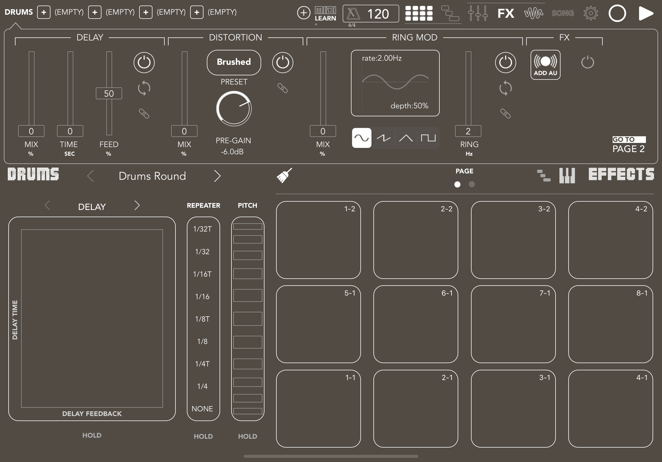The width and height of the screenshot is (662, 462).
Task: Click the Add AU effect icon
Action: pos(545,65)
